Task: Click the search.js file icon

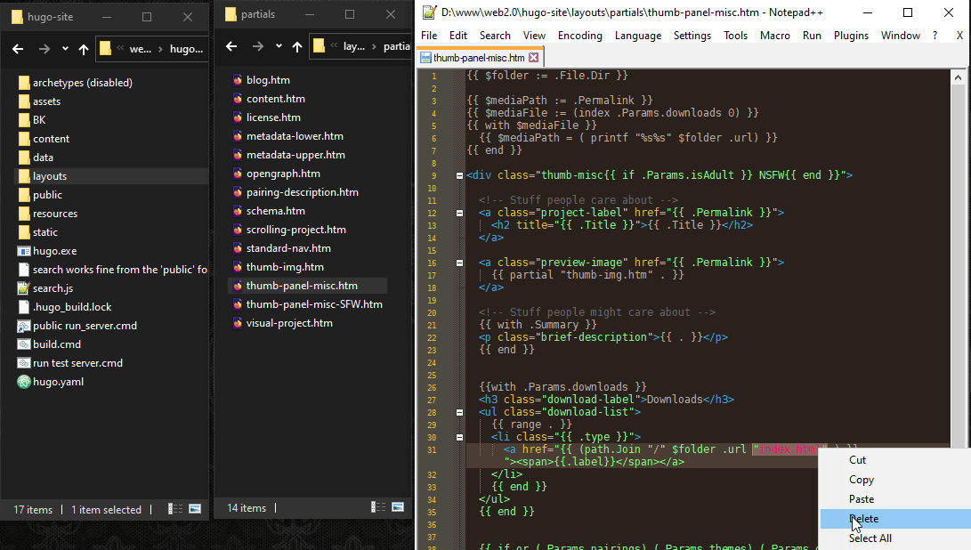Action: [24, 288]
